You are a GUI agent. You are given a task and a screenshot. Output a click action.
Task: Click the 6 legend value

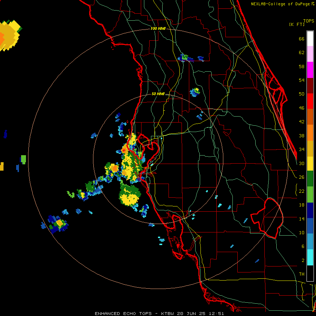pyautogui.click(x=303, y=246)
